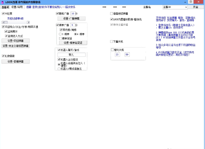Close the LOOK直播 window
The width and height of the screenshot is (205, 149).
click(x=198, y=2)
